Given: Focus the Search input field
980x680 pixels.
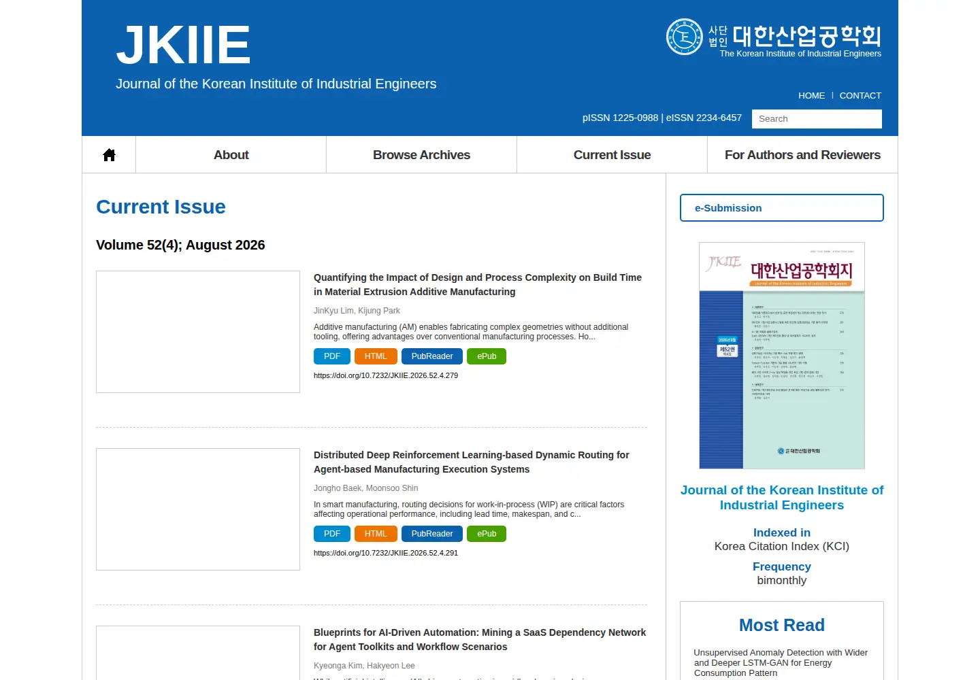Looking at the screenshot, I should click(x=817, y=119).
